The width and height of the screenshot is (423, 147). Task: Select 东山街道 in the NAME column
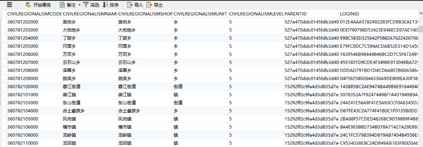point(90,103)
